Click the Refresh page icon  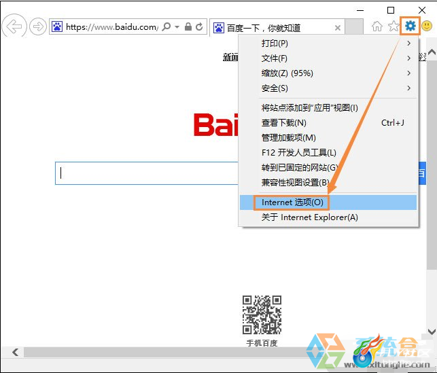199,26
